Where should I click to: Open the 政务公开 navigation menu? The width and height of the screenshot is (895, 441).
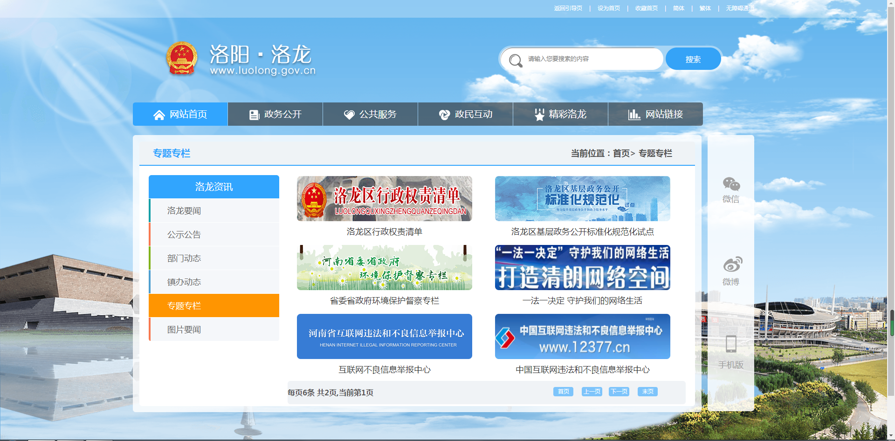click(275, 114)
